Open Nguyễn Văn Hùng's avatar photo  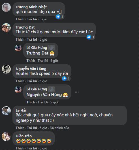click(6, 69)
